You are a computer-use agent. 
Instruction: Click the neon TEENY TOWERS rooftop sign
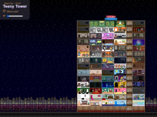pyautogui.click(x=111, y=18)
